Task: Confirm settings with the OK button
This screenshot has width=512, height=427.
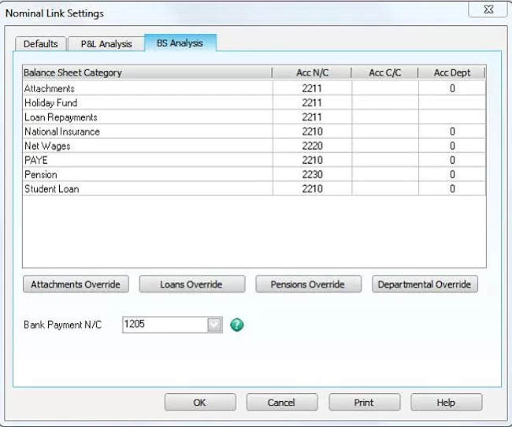Action: coord(200,402)
